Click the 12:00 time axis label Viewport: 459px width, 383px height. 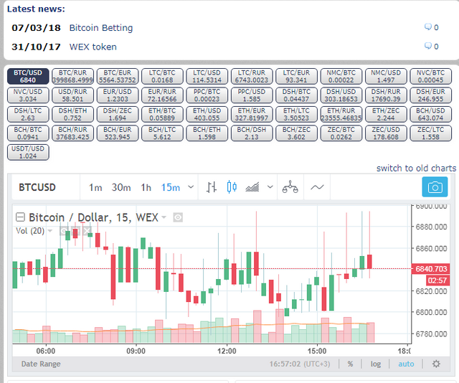pyautogui.click(x=227, y=351)
